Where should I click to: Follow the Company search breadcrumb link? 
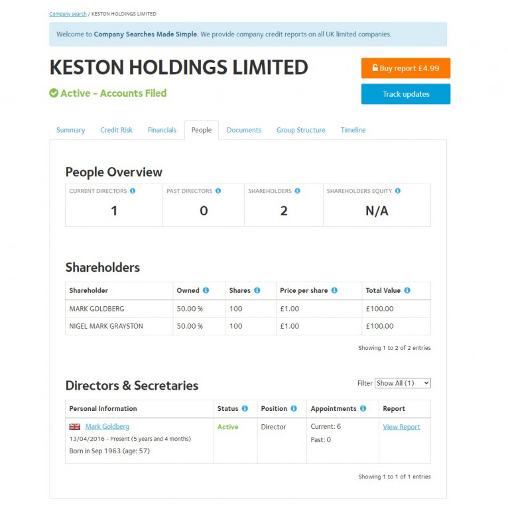click(x=68, y=14)
